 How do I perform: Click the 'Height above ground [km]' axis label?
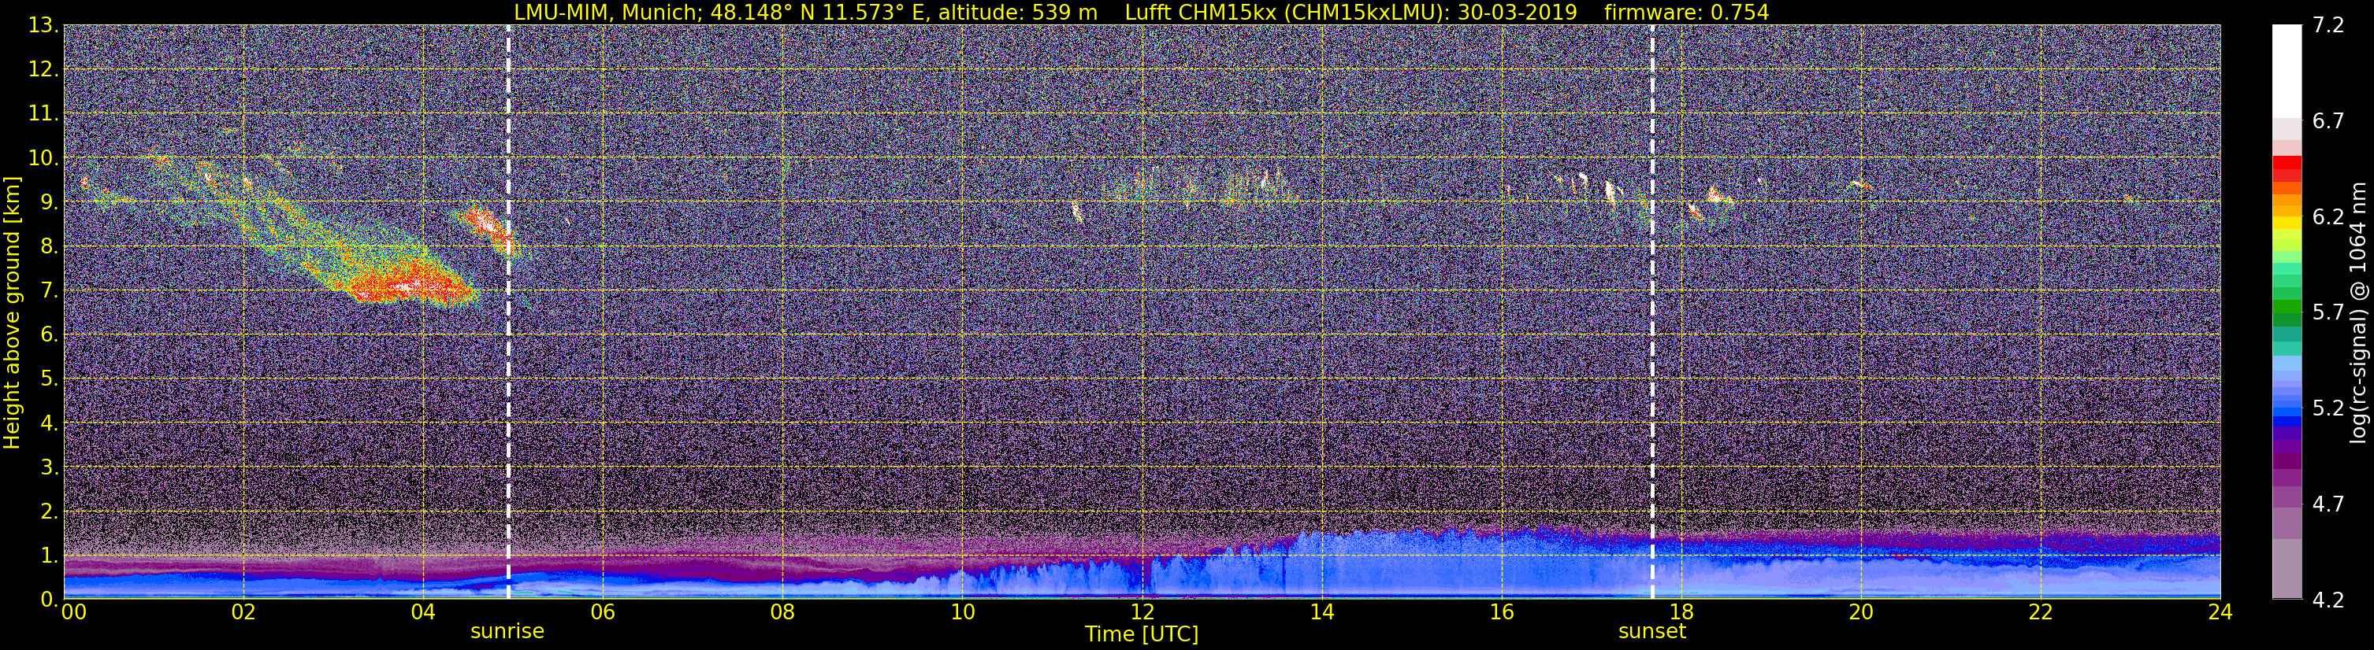tap(12, 312)
